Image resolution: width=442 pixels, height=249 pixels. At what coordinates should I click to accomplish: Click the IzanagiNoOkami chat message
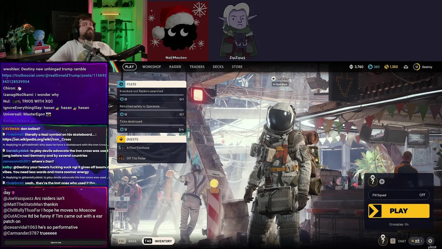click(x=31, y=94)
